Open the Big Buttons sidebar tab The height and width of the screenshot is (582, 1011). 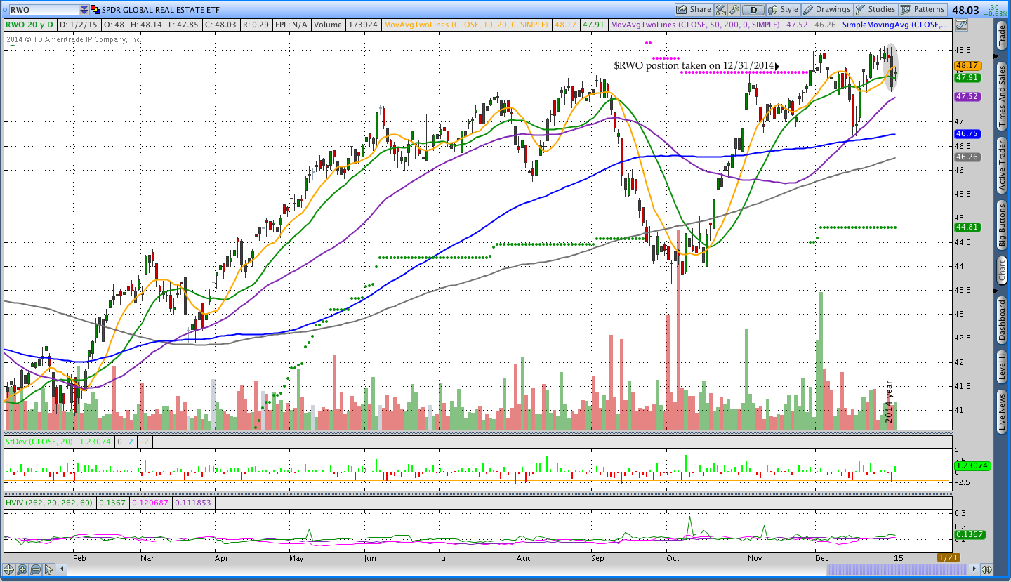1002,225
